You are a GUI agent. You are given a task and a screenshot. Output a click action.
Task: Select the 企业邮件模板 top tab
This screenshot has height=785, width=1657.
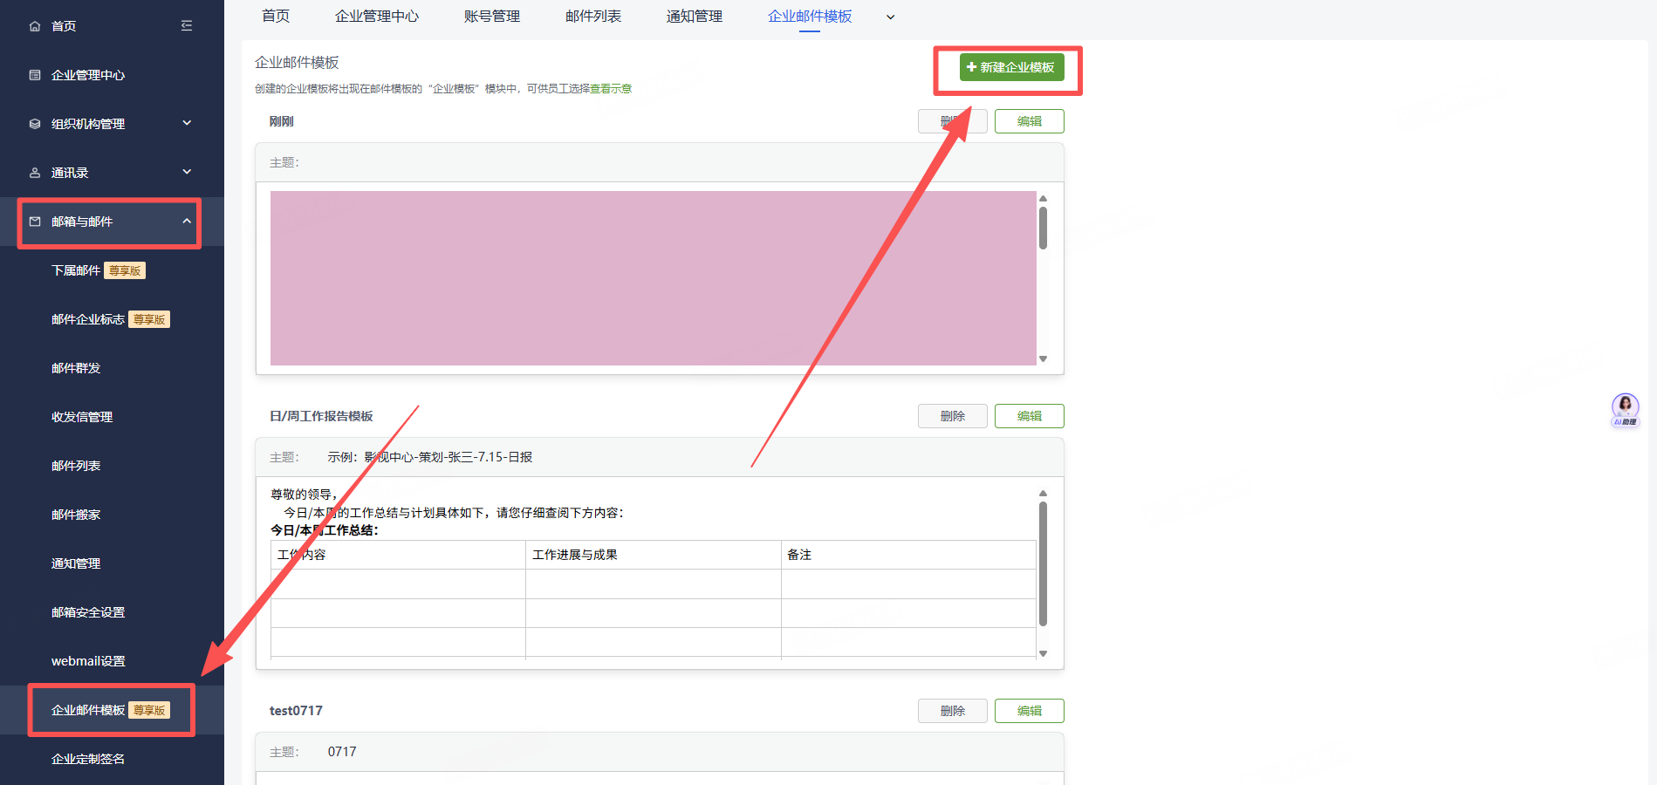[810, 17]
